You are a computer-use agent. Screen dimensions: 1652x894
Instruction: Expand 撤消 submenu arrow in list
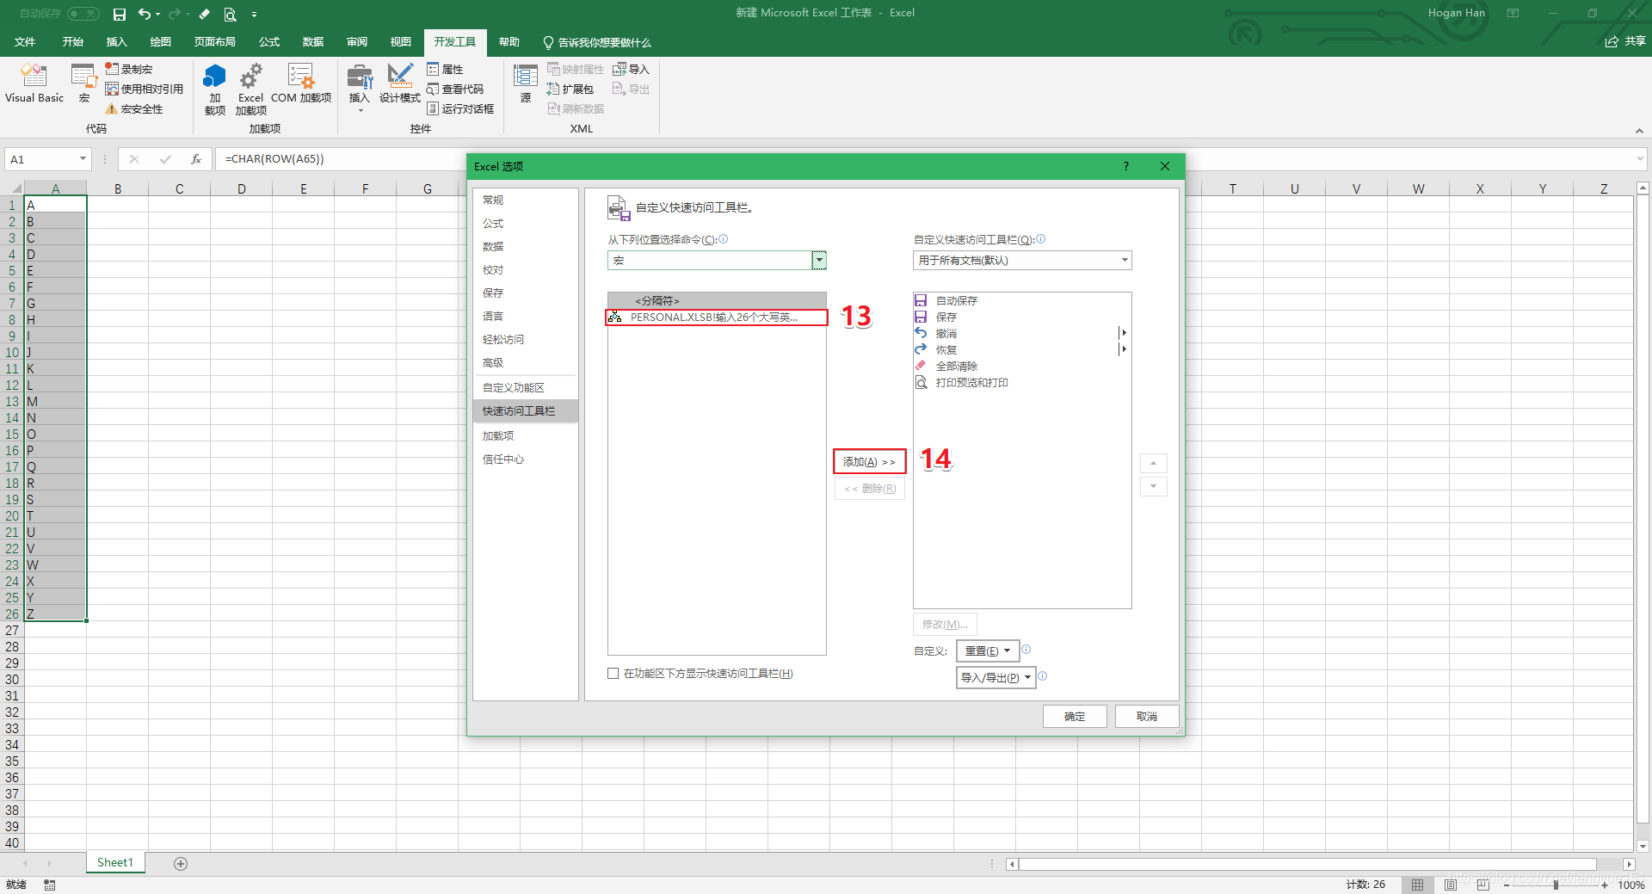(1123, 333)
